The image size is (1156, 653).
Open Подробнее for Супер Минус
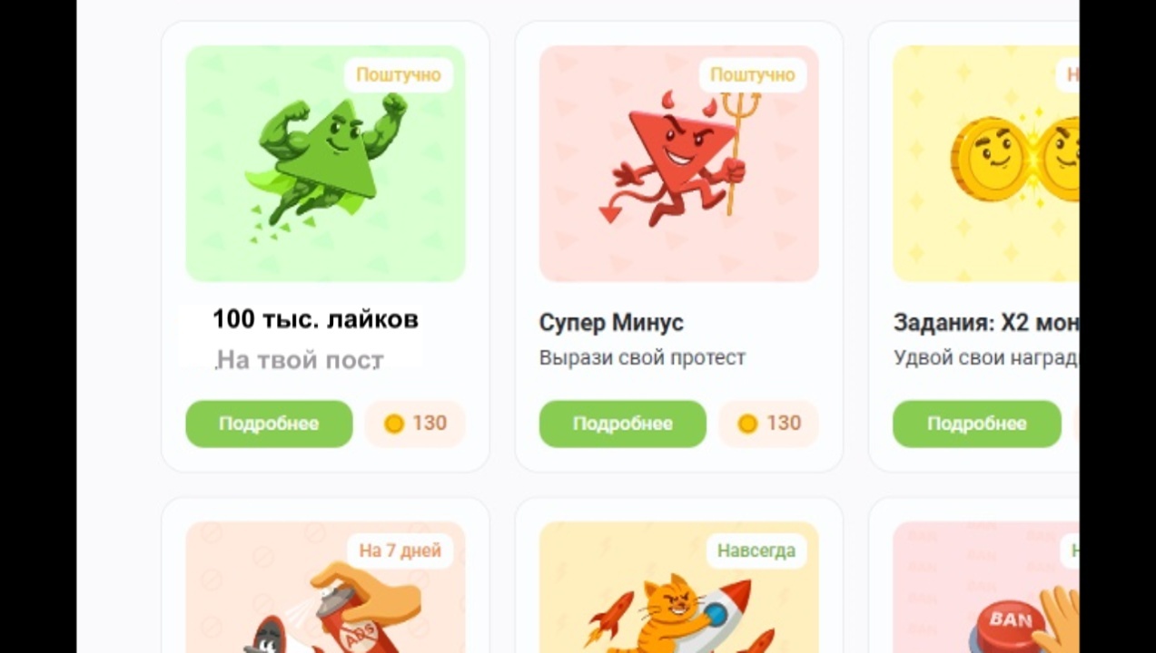coord(623,424)
